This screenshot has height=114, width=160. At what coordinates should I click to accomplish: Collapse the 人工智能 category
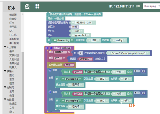point(5,47)
